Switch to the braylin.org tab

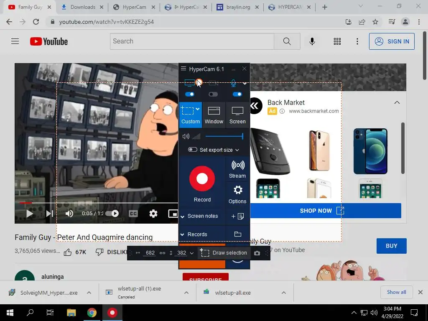coord(238,7)
